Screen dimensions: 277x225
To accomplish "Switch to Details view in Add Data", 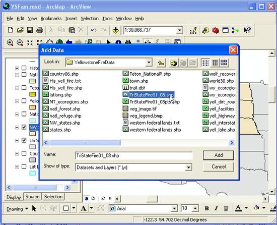I will (215, 63).
